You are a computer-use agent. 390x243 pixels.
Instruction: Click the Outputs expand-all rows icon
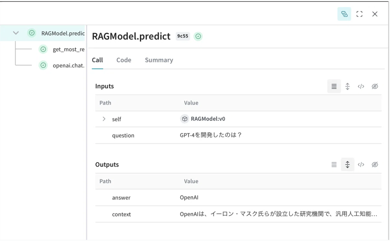click(348, 164)
